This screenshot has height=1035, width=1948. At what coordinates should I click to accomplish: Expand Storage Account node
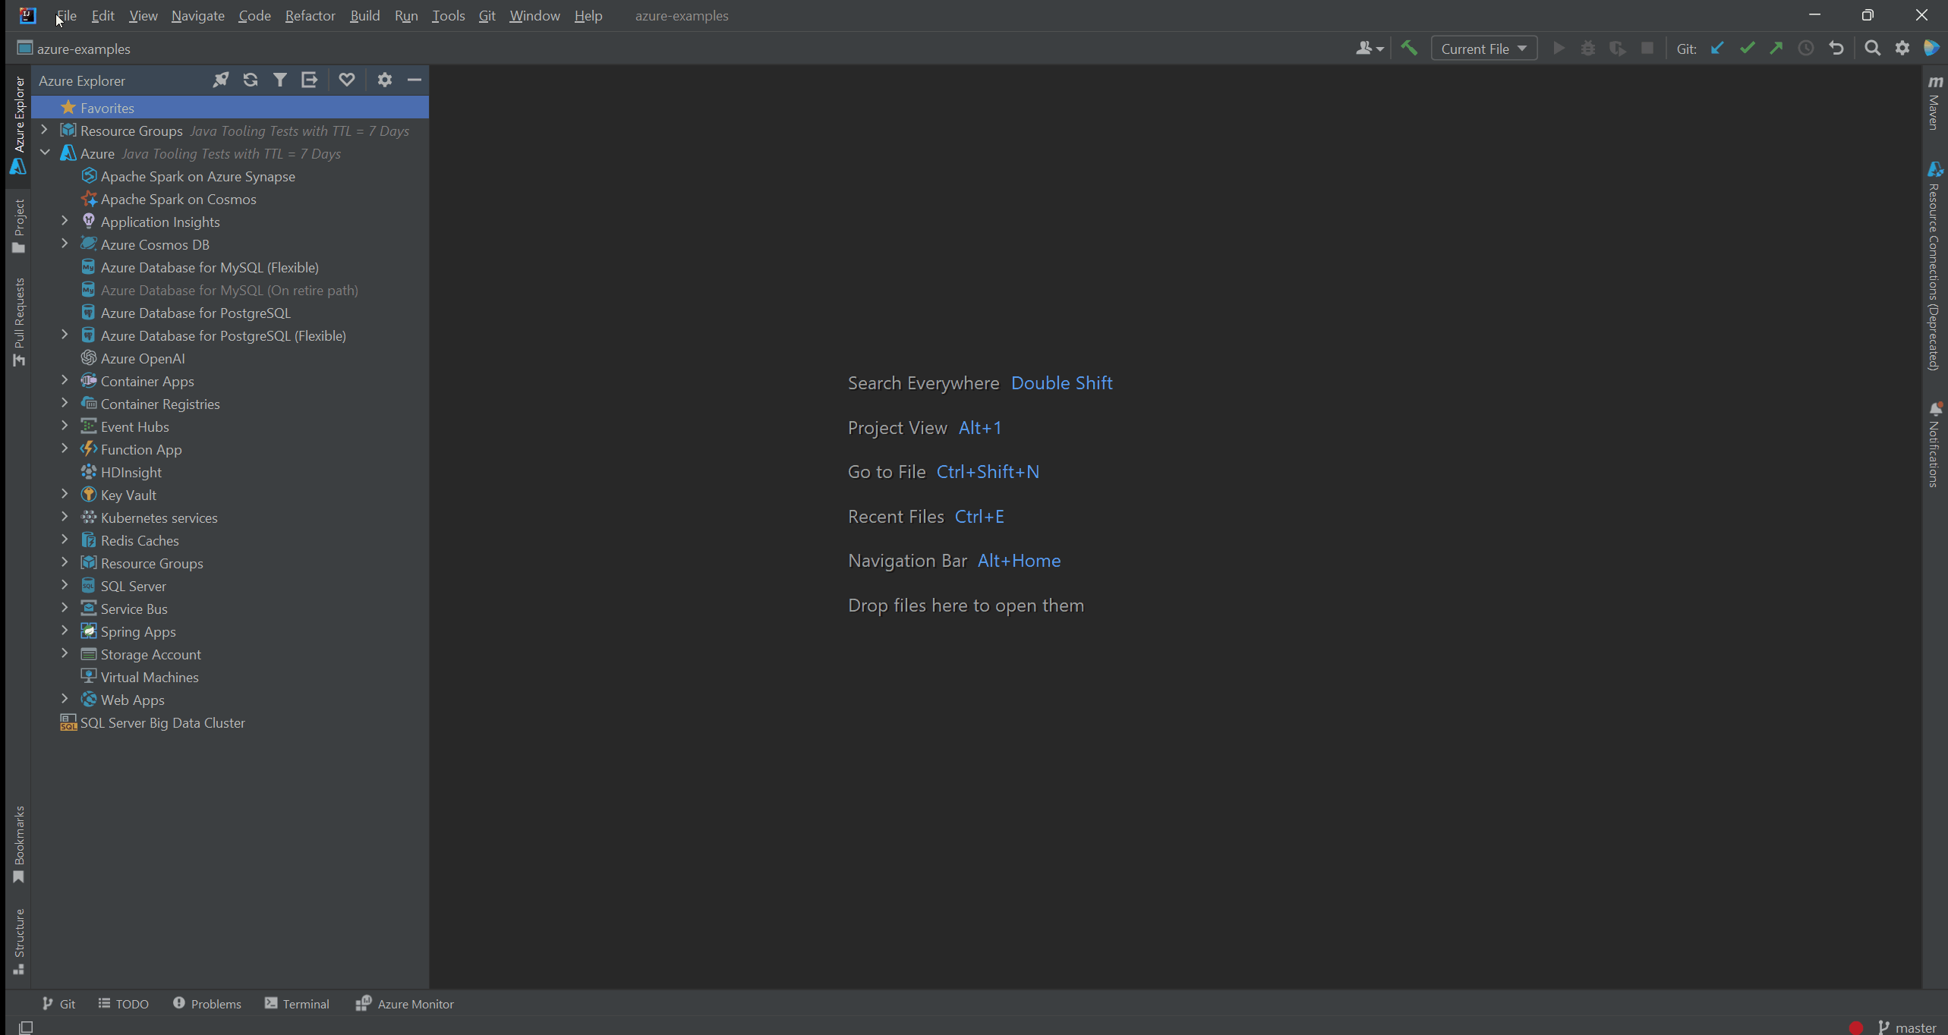pyautogui.click(x=65, y=654)
